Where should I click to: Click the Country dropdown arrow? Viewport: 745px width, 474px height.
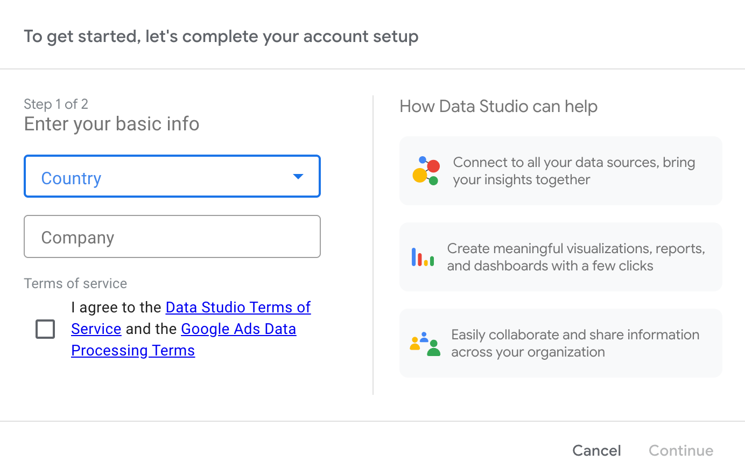tap(298, 177)
